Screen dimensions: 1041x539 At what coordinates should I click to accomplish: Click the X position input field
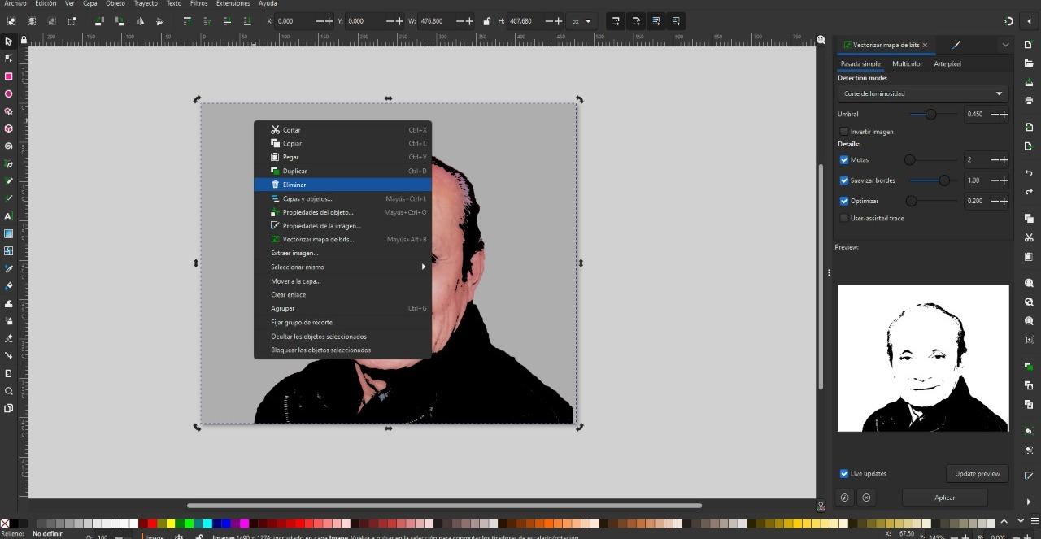coord(295,21)
